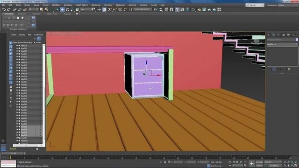Go to the animation end frame
Viewport: 299px width, 168px height.
pos(245,162)
